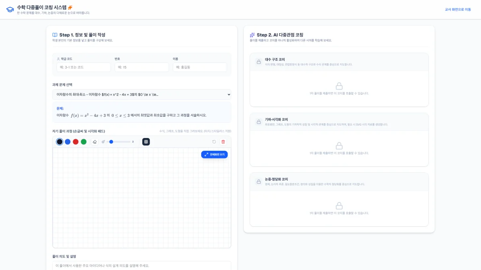This screenshot has height=270, width=481.
Task: Click the 자기 풀이 과정 section label
Action: click(79, 131)
